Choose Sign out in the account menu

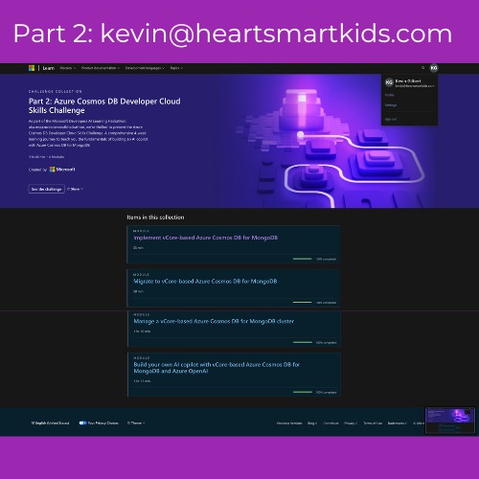coord(391,119)
